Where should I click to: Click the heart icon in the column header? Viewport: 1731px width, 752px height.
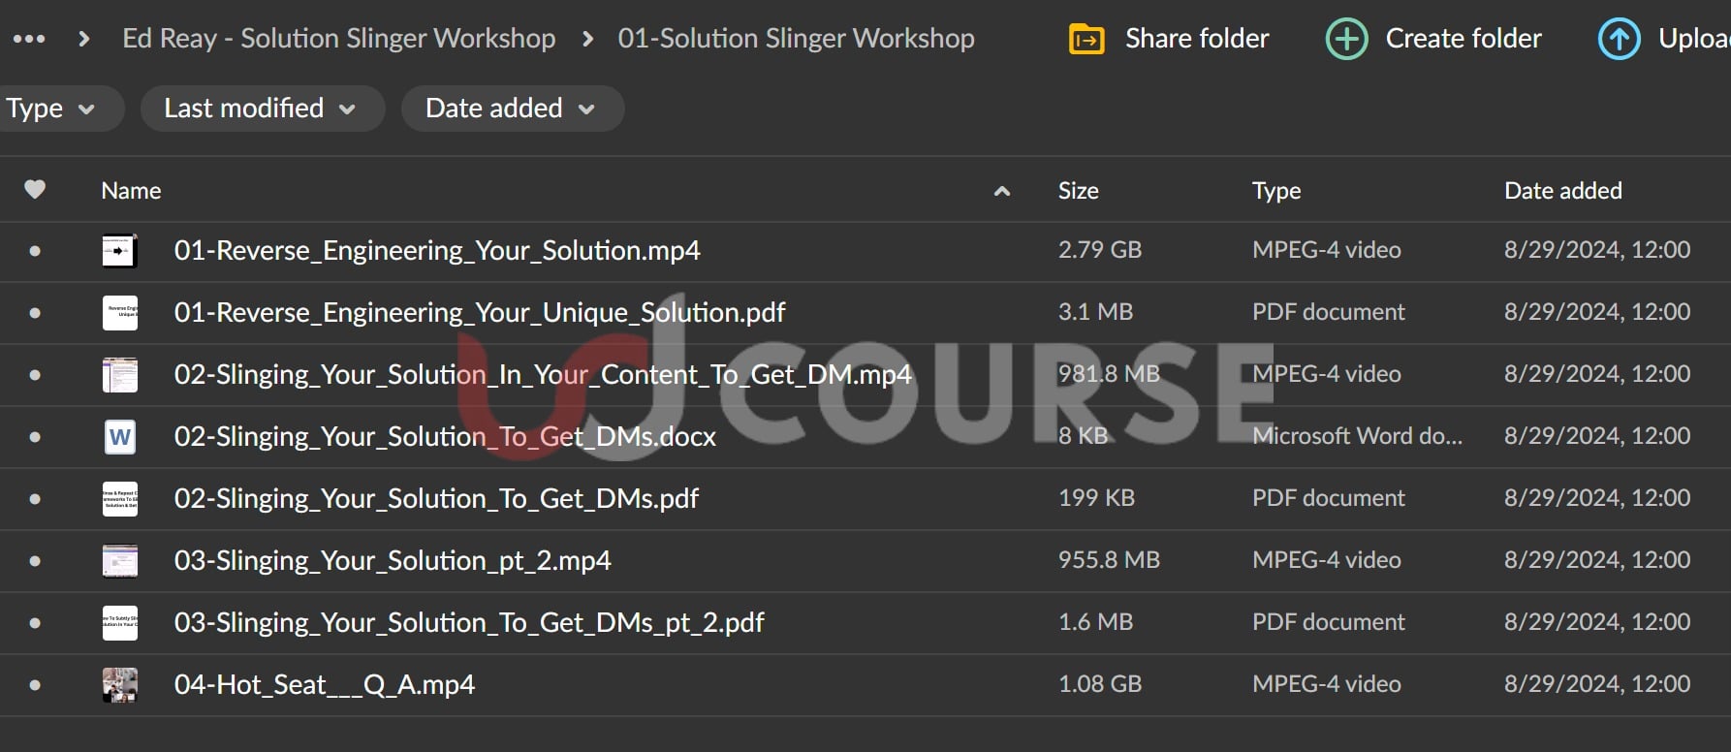tap(35, 189)
